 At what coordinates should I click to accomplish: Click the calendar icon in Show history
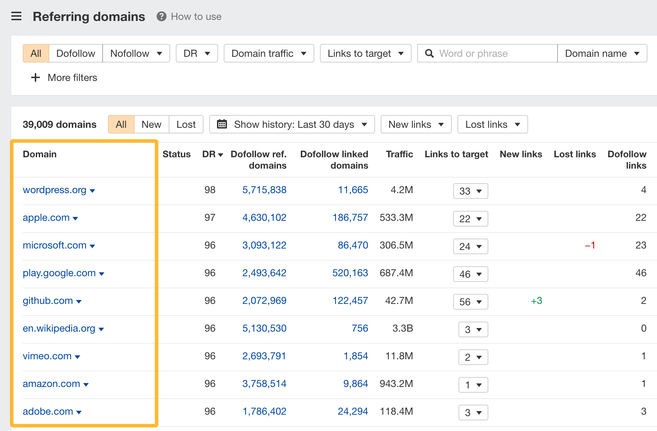click(x=222, y=124)
